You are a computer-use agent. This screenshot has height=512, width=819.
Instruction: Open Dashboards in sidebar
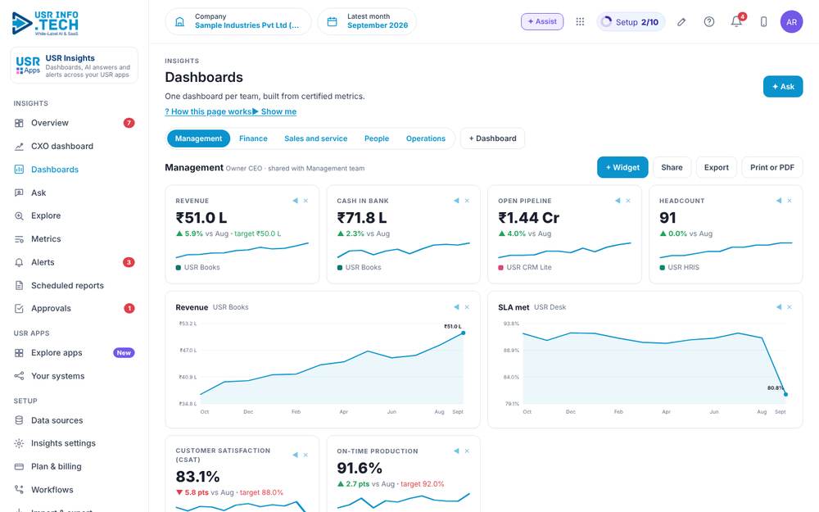coord(75,170)
